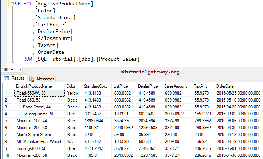Click the EnglishProductName column header

coord(39,86)
